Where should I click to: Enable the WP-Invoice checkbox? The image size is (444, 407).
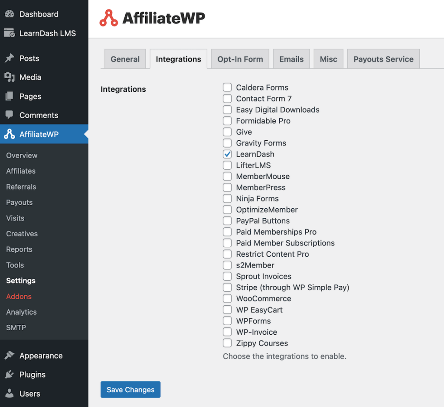(227, 332)
